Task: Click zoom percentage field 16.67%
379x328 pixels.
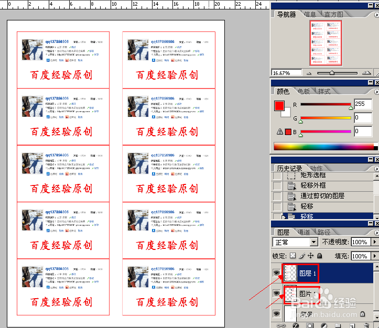Action: (x=287, y=73)
